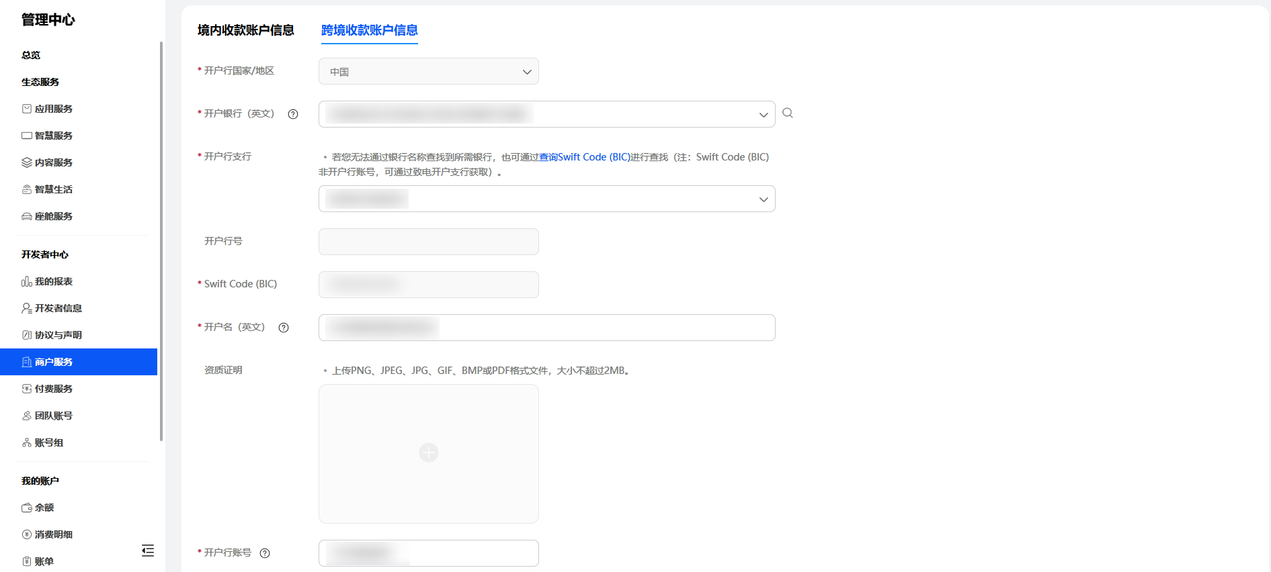Open 团队账号 menu item

[x=54, y=416]
